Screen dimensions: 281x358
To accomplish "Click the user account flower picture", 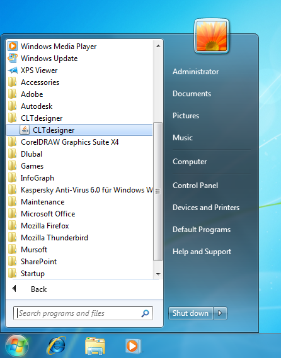I will click(212, 36).
